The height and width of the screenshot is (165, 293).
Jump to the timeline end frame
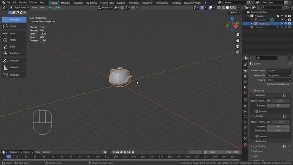[133, 152]
